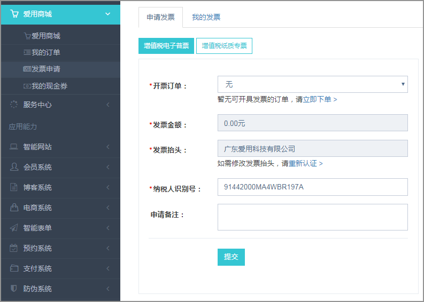This screenshot has height=302, width=424.
Task: Select the 增值税纸质专票 invoice type
Action: tap(224, 46)
